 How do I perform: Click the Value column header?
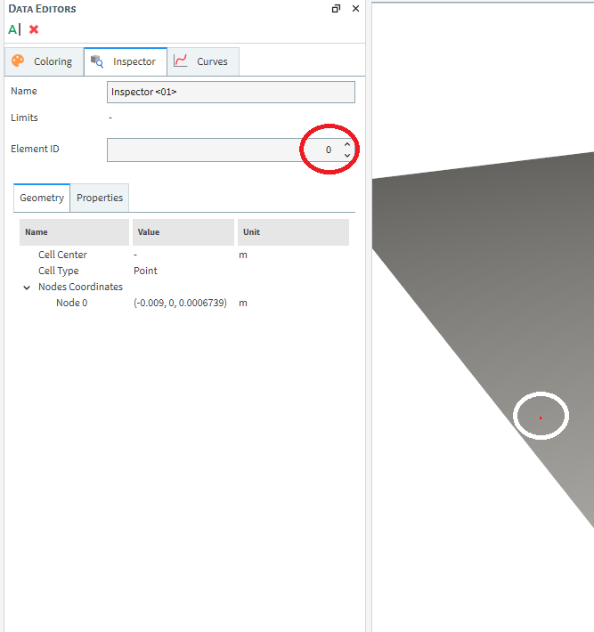click(183, 232)
